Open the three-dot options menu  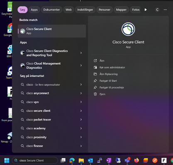click(165, 10)
